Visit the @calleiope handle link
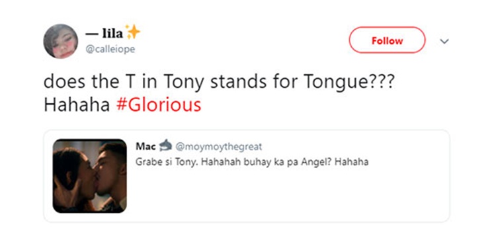 110,50
